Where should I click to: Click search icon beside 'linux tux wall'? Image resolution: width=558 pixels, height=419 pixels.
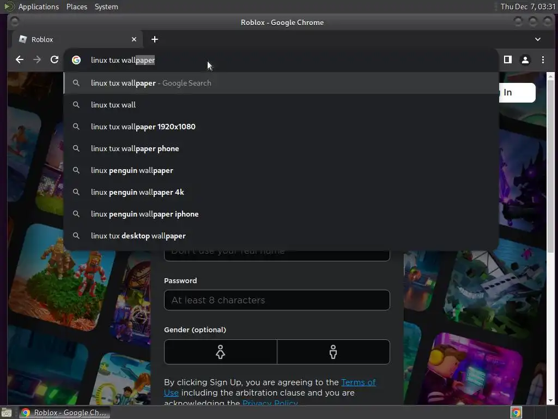tap(76, 105)
